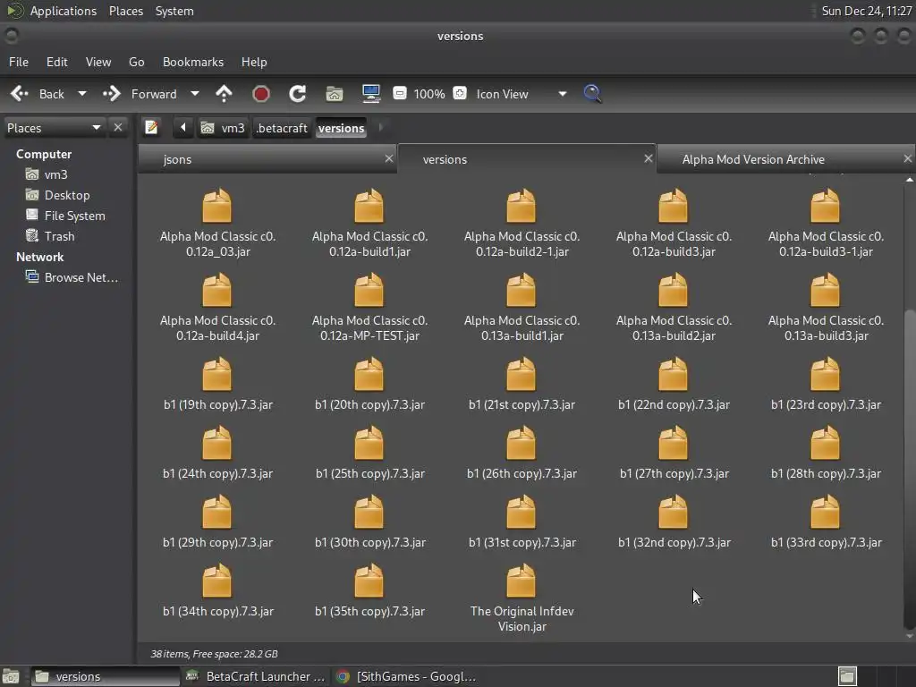Reload the current folder
The width and height of the screenshot is (916, 687).
(298, 94)
